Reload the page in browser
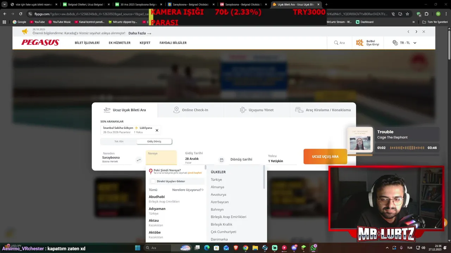Image resolution: width=451 pixels, height=253 pixels. tap(20, 14)
